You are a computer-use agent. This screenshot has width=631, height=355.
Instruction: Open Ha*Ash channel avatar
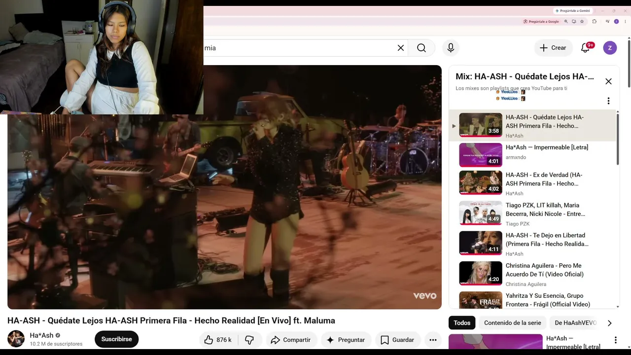coord(16,339)
